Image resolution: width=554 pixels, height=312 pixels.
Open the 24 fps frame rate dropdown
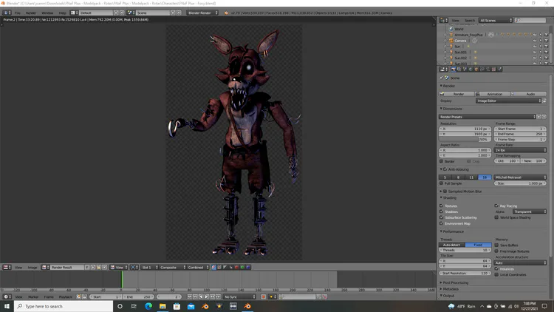tap(521, 150)
